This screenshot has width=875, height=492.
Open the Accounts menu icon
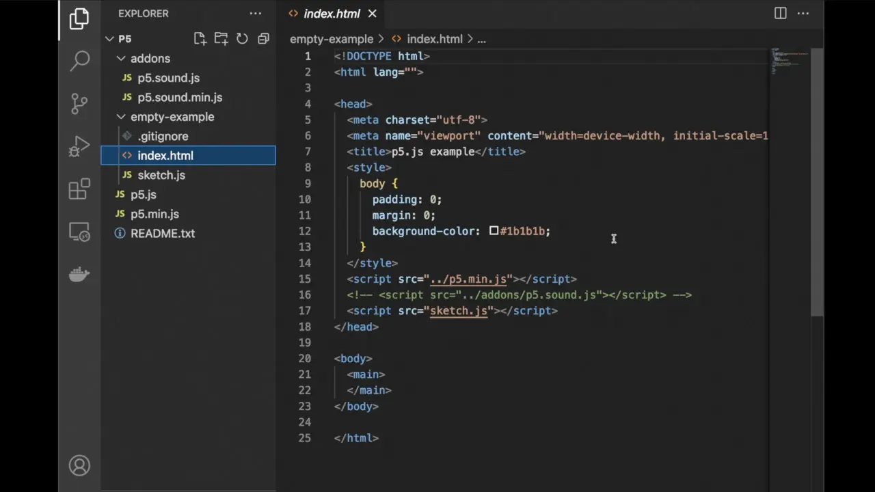point(79,466)
